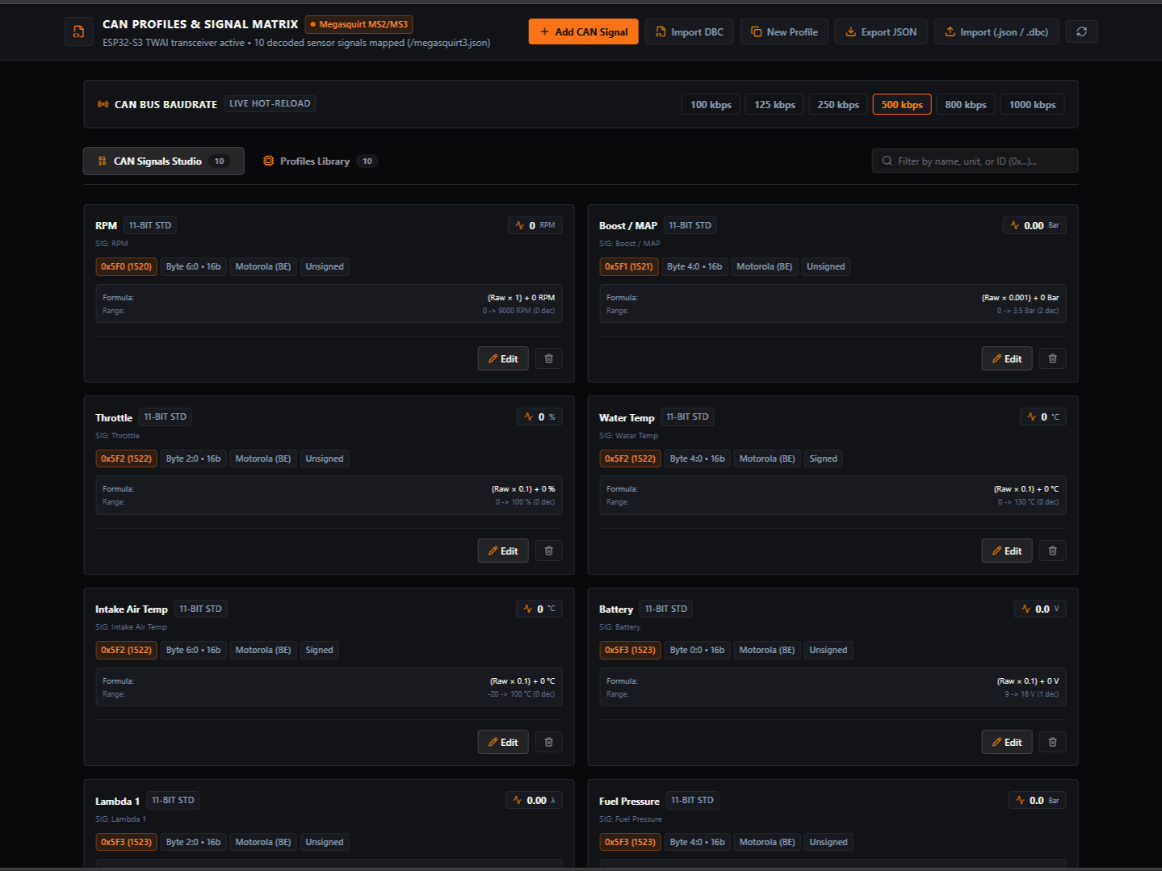Screen dimensions: 1162x871
Task: Click the CAN bus baudrate broadcast icon
Action: pyautogui.click(x=103, y=104)
